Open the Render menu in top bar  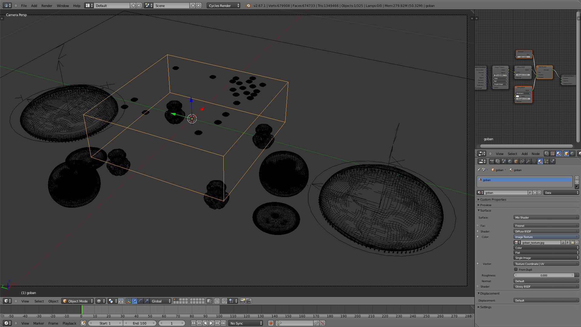pos(47,5)
